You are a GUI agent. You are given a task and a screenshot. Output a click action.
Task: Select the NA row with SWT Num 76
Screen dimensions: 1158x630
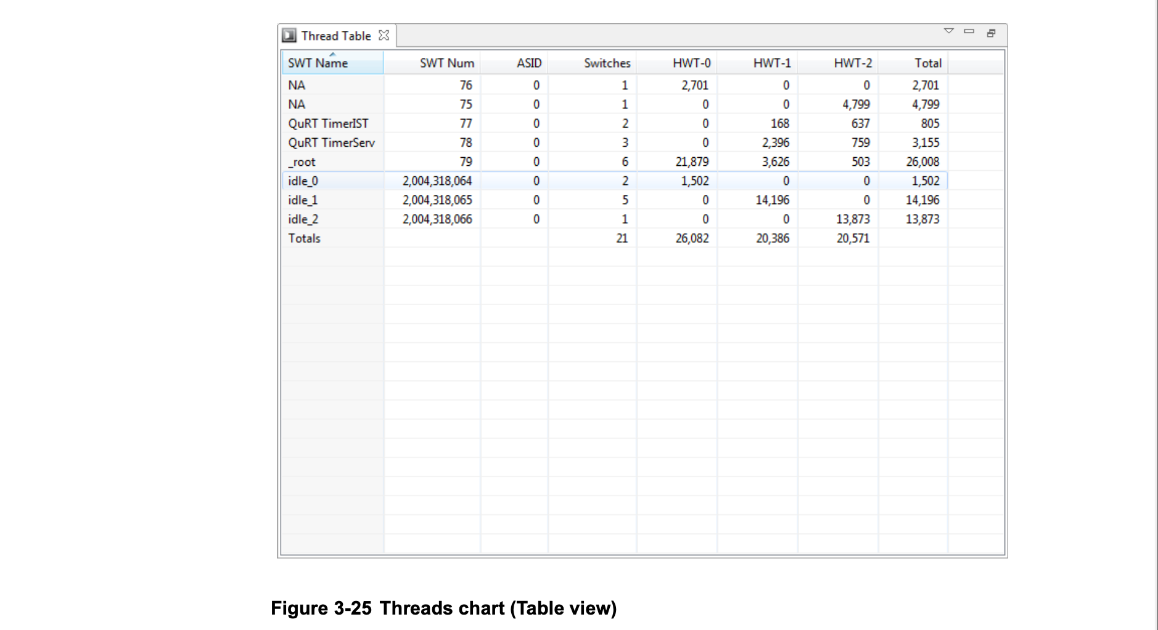[x=615, y=85]
